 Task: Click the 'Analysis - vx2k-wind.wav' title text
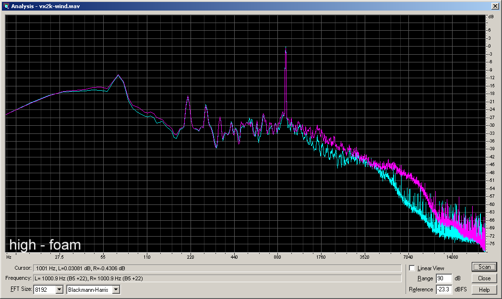46,6
